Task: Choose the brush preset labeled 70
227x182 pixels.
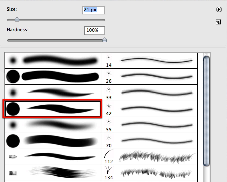Action: coord(150,141)
